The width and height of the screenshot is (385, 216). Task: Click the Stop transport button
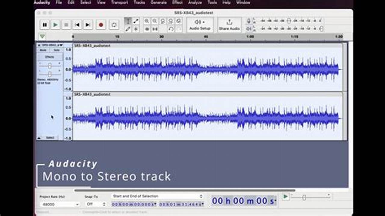66,25
